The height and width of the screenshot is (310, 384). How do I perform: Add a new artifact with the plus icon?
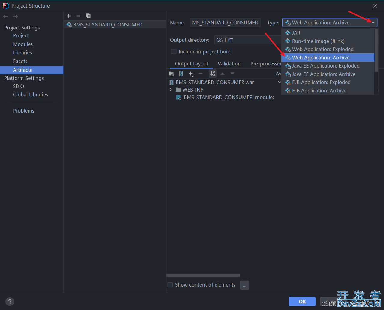(x=69, y=16)
